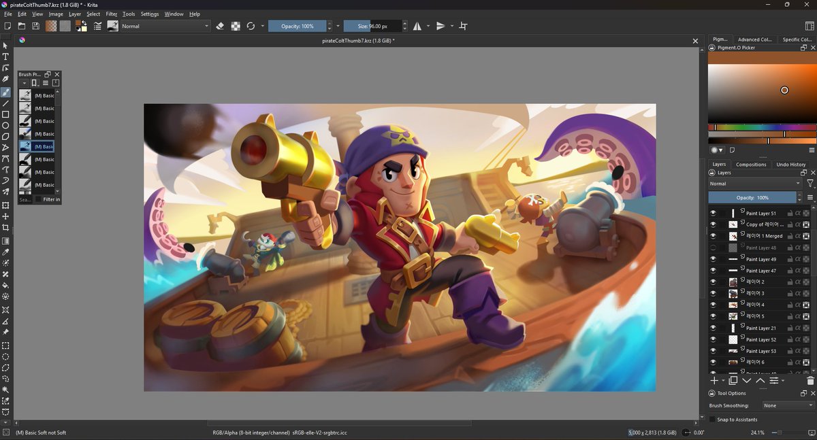
Task: Activate vertical mirror tool
Action: [x=440, y=26]
